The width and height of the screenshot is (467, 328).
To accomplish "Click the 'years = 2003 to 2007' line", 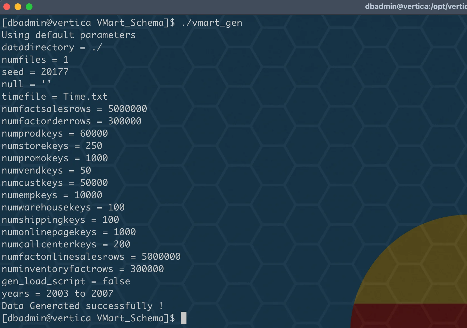I will 57,294.
